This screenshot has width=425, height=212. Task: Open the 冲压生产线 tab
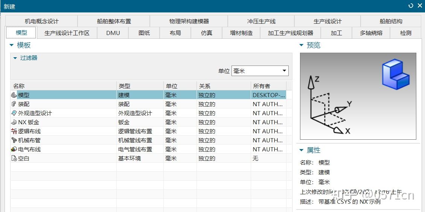point(261,21)
